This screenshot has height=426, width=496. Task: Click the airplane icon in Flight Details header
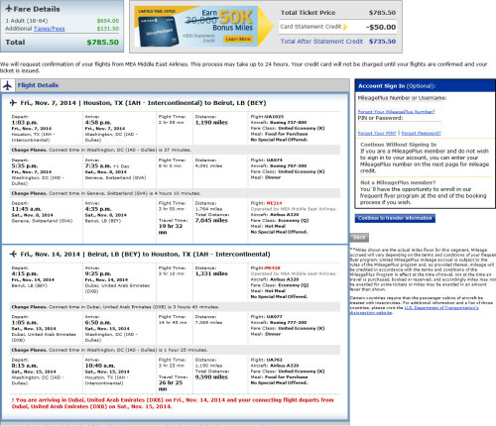pyautogui.click(x=7, y=85)
